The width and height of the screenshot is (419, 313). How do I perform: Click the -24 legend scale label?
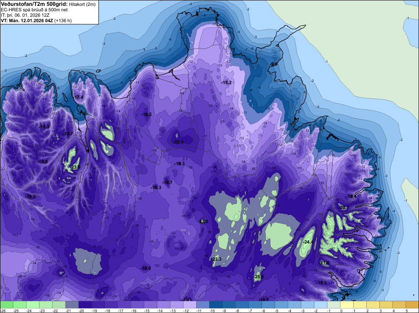click(x=29, y=310)
